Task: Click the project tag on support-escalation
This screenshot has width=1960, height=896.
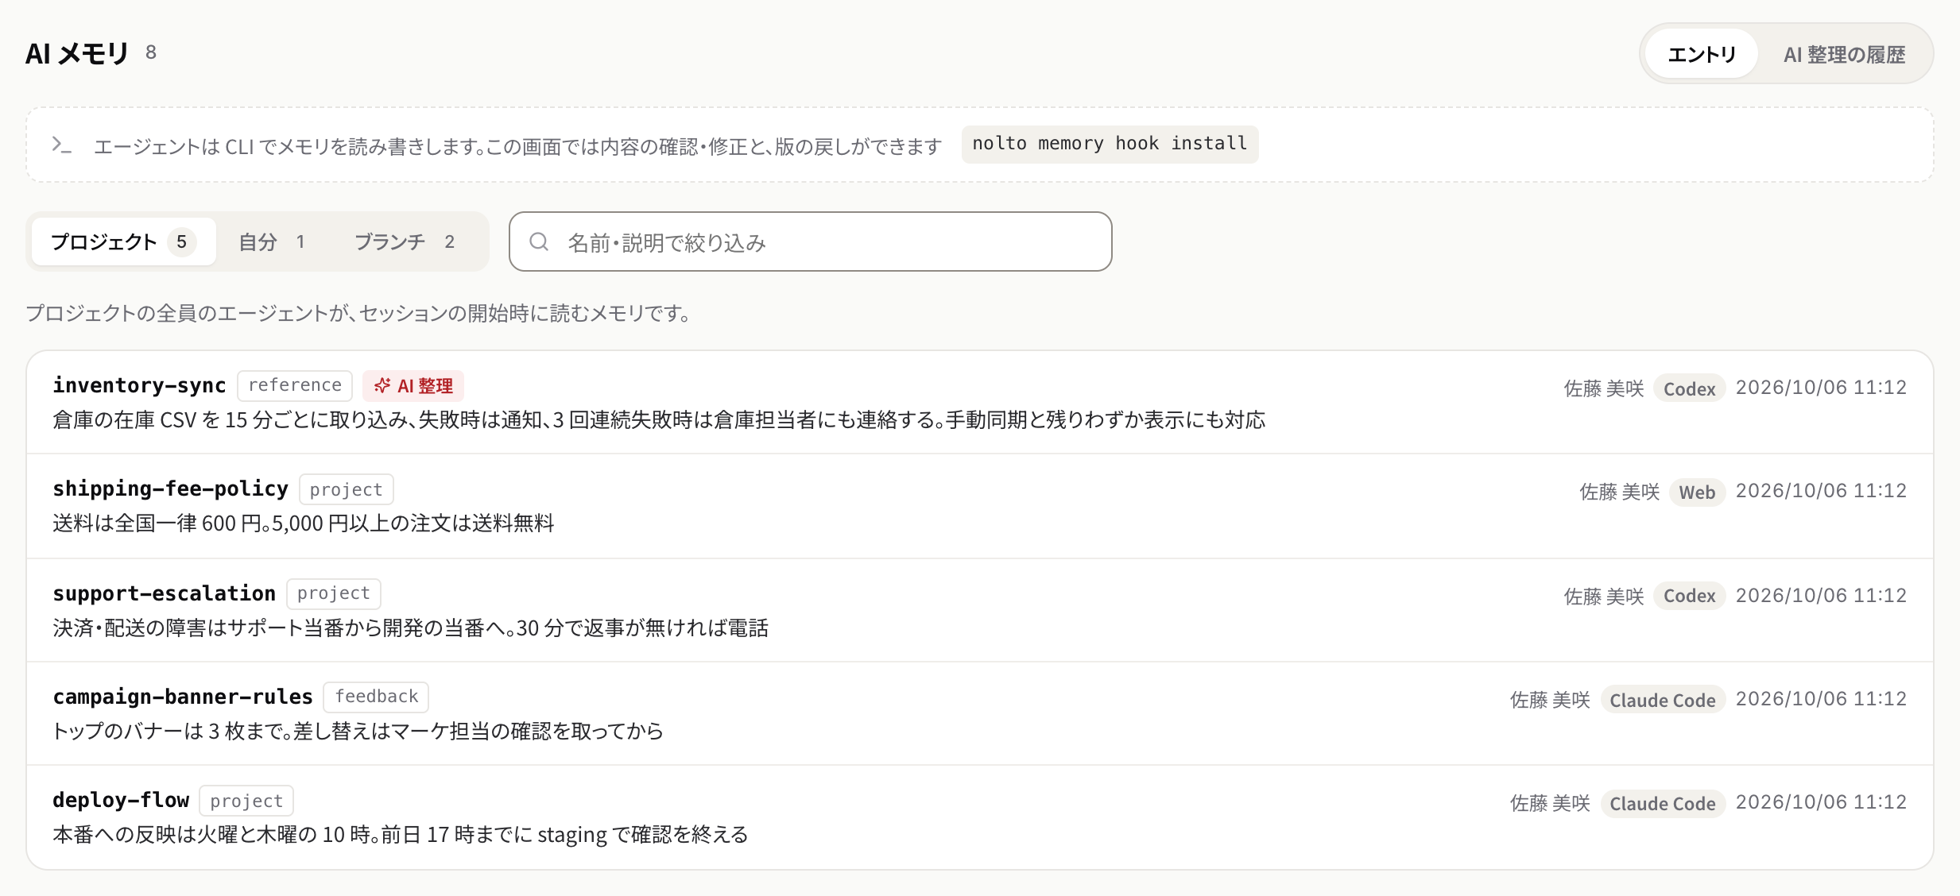Action: pyautogui.click(x=333, y=593)
